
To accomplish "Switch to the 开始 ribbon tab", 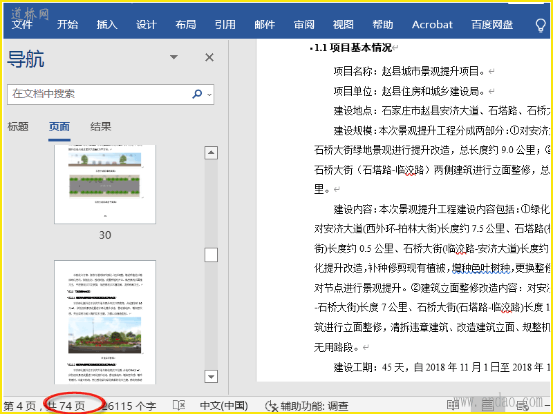I will [x=68, y=25].
